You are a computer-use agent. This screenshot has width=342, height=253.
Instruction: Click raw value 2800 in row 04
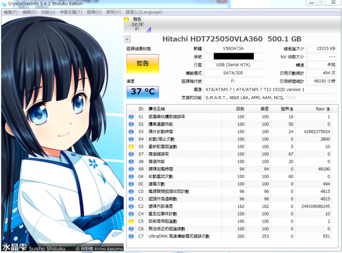325,139
